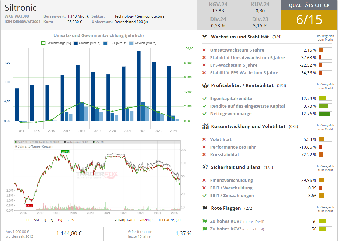Click the KUV.24 value tile
338x241 pixels.
coord(260,8)
